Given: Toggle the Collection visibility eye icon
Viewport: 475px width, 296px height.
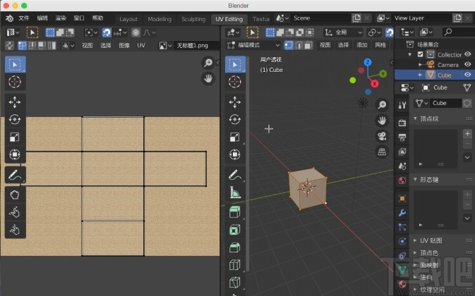Looking at the screenshot, I should [467, 54].
